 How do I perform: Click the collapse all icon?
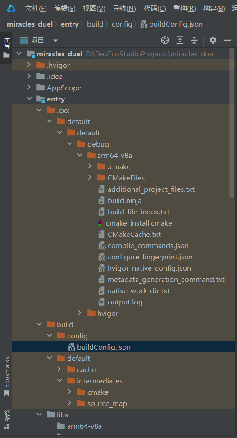194,41
